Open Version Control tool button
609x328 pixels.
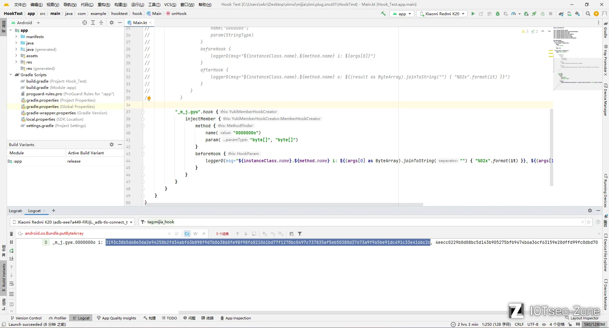point(26,318)
